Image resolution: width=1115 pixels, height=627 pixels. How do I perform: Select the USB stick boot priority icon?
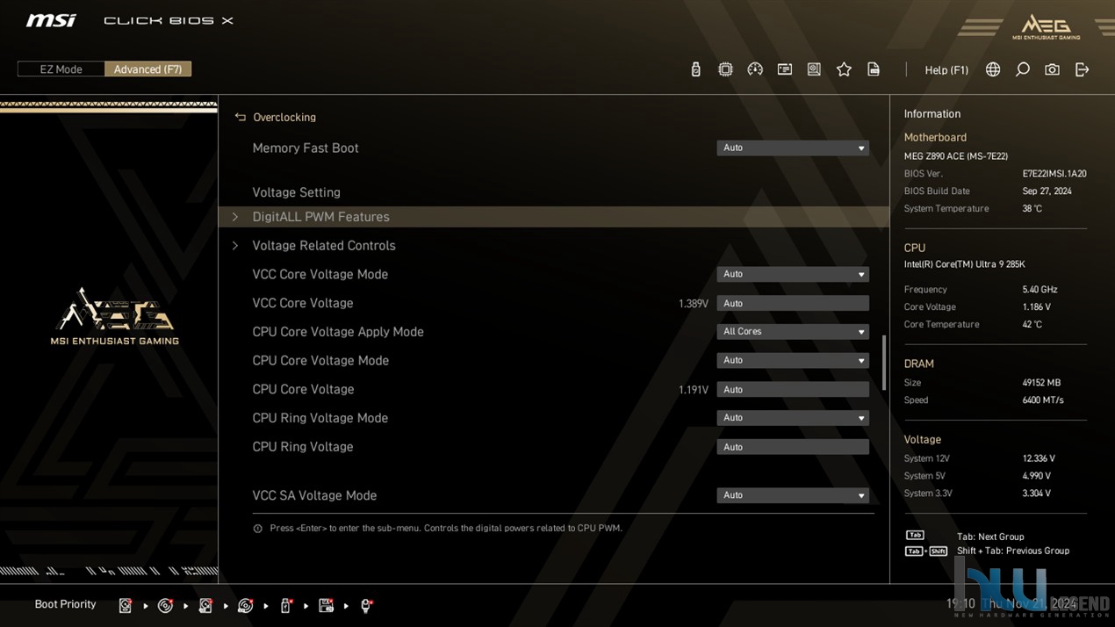[286, 605]
